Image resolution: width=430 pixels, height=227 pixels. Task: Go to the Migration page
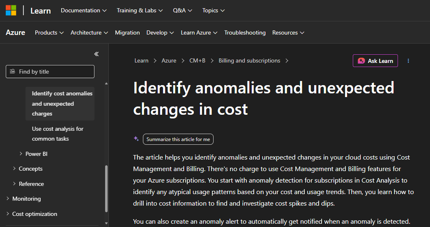pyautogui.click(x=127, y=32)
